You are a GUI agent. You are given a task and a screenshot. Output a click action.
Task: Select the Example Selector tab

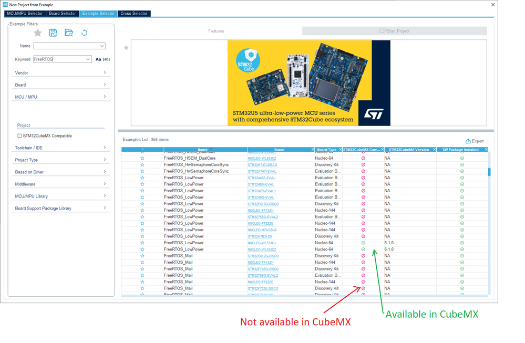coord(98,13)
